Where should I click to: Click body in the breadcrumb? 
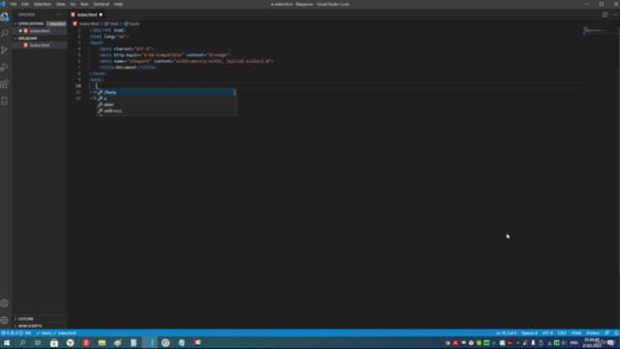point(135,23)
